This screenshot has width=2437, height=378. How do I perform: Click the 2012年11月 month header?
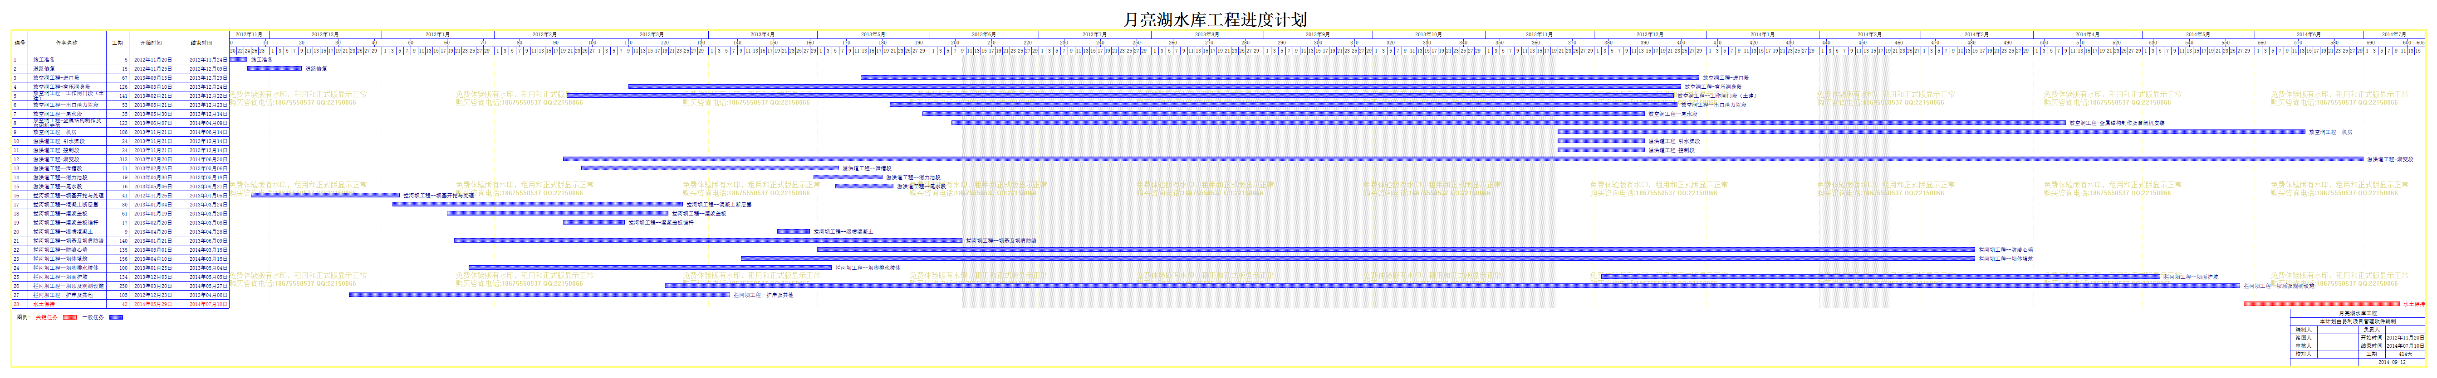[248, 34]
